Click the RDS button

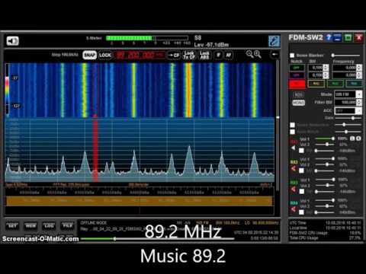pyautogui.click(x=298, y=94)
